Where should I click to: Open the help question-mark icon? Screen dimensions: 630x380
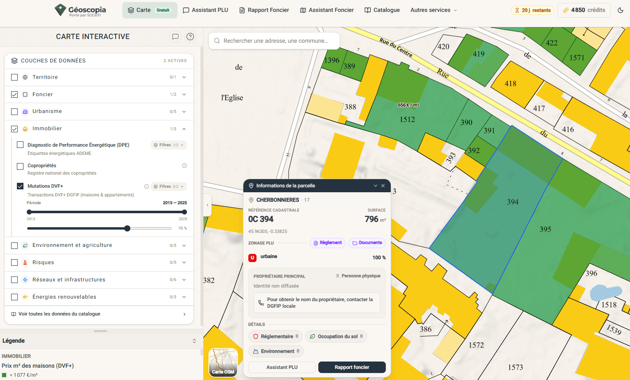[190, 37]
